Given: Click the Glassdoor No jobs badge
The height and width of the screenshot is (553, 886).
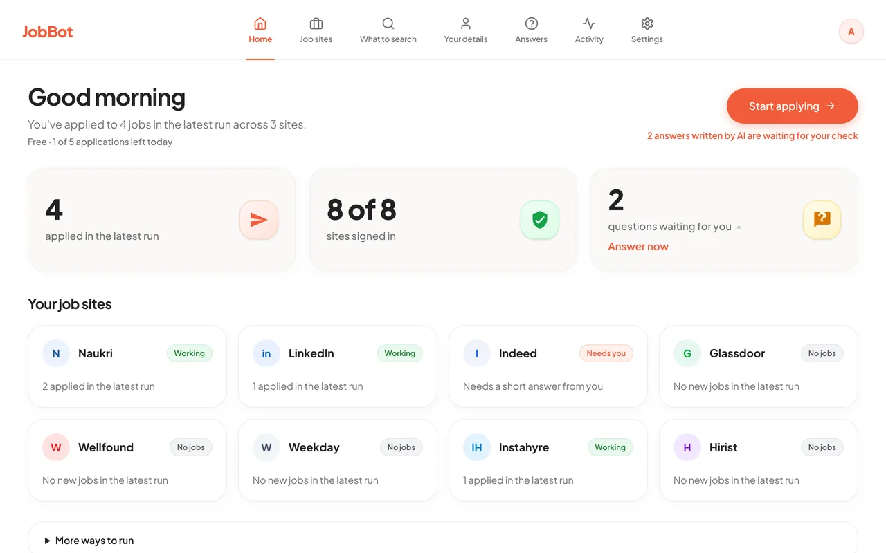Looking at the screenshot, I should [822, 353].
